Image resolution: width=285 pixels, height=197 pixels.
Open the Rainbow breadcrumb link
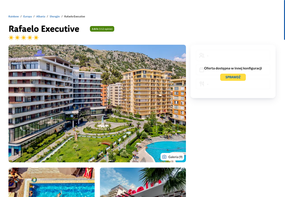pos(14,16)
